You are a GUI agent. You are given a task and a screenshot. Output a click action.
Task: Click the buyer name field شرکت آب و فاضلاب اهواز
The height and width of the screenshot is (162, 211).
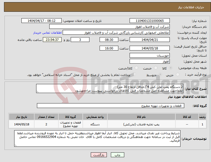[110, 26]
